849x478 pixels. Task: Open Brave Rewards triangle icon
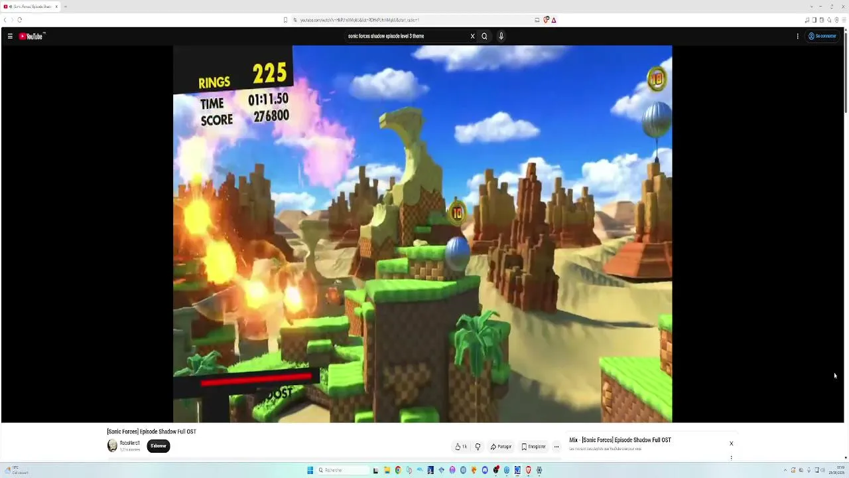coord(554,20)
